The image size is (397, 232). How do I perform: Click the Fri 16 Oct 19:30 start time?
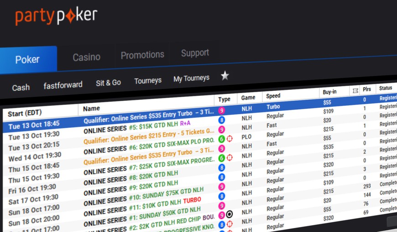32,189
